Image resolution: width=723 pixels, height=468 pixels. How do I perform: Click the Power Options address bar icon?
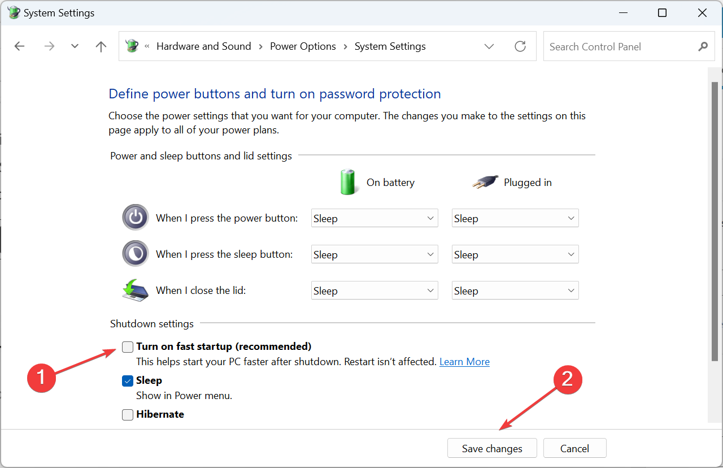[132, 46]
